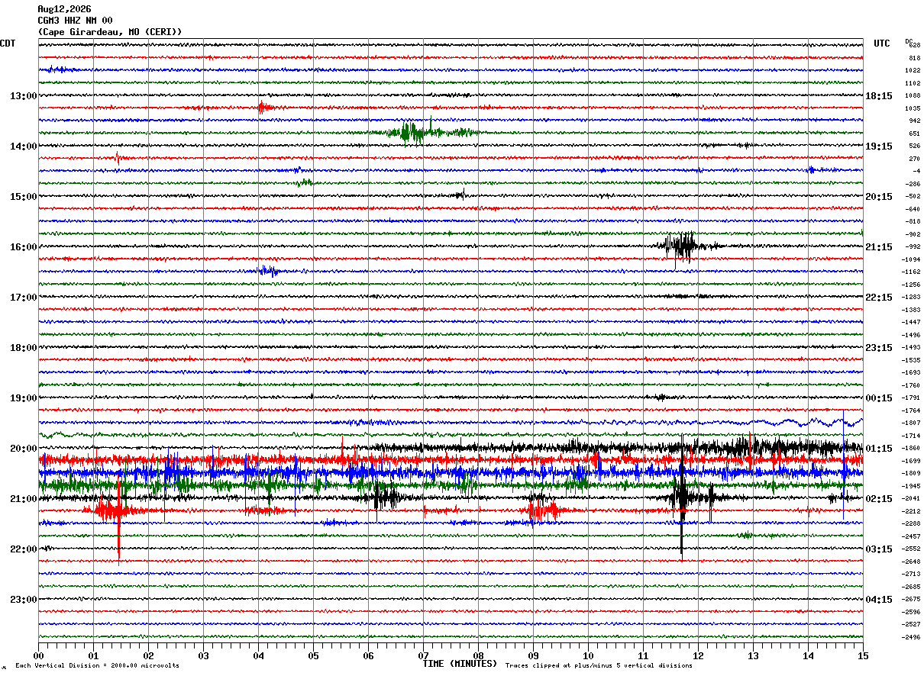
Task: Click the 16:00 CDT time label
Action: (x=23, y=247)
